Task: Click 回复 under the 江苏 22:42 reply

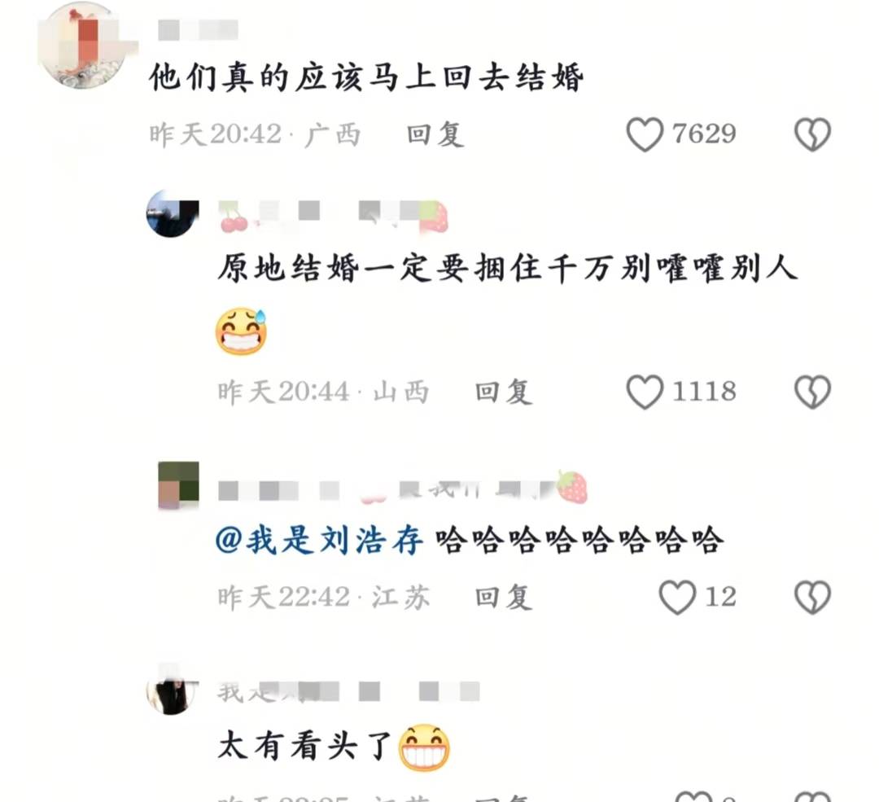Action: tap(504, 597)
